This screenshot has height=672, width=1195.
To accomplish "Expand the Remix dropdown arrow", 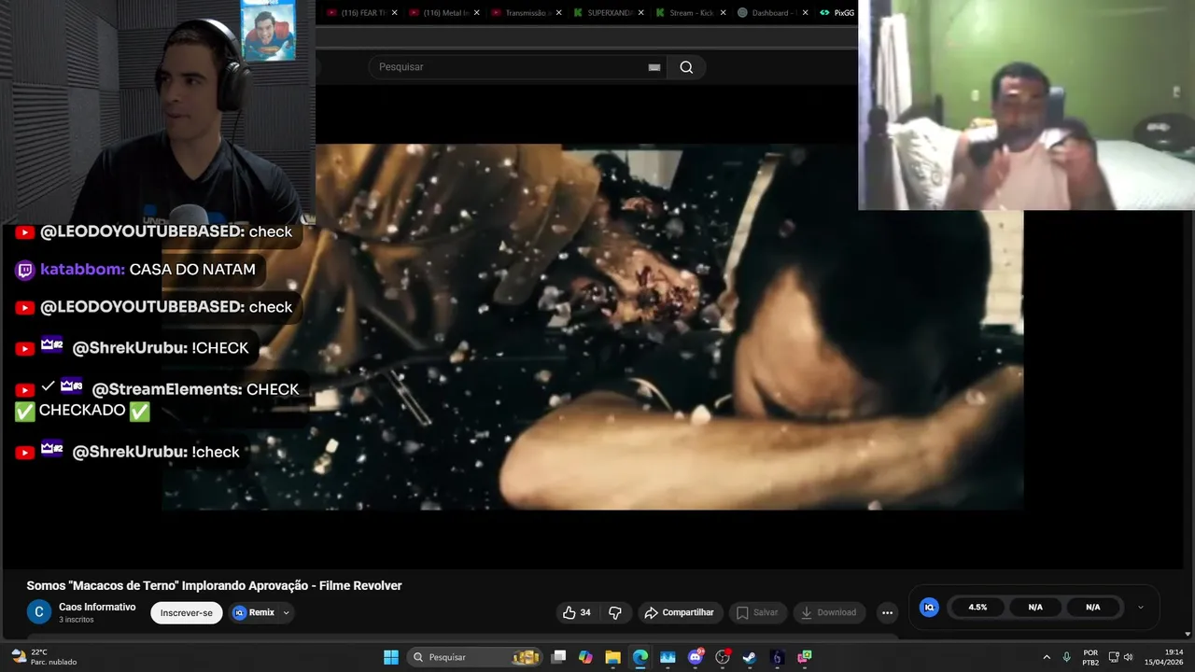I will [286, 613].
